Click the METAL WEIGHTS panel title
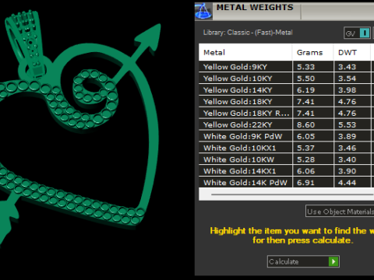This screenshot has width=374, height=280. point(255,7)
